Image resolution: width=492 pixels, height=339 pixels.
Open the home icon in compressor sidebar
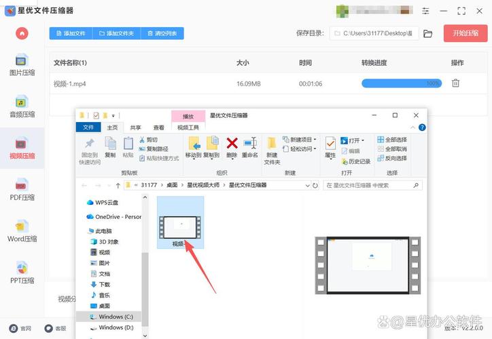tap(22, 33)
